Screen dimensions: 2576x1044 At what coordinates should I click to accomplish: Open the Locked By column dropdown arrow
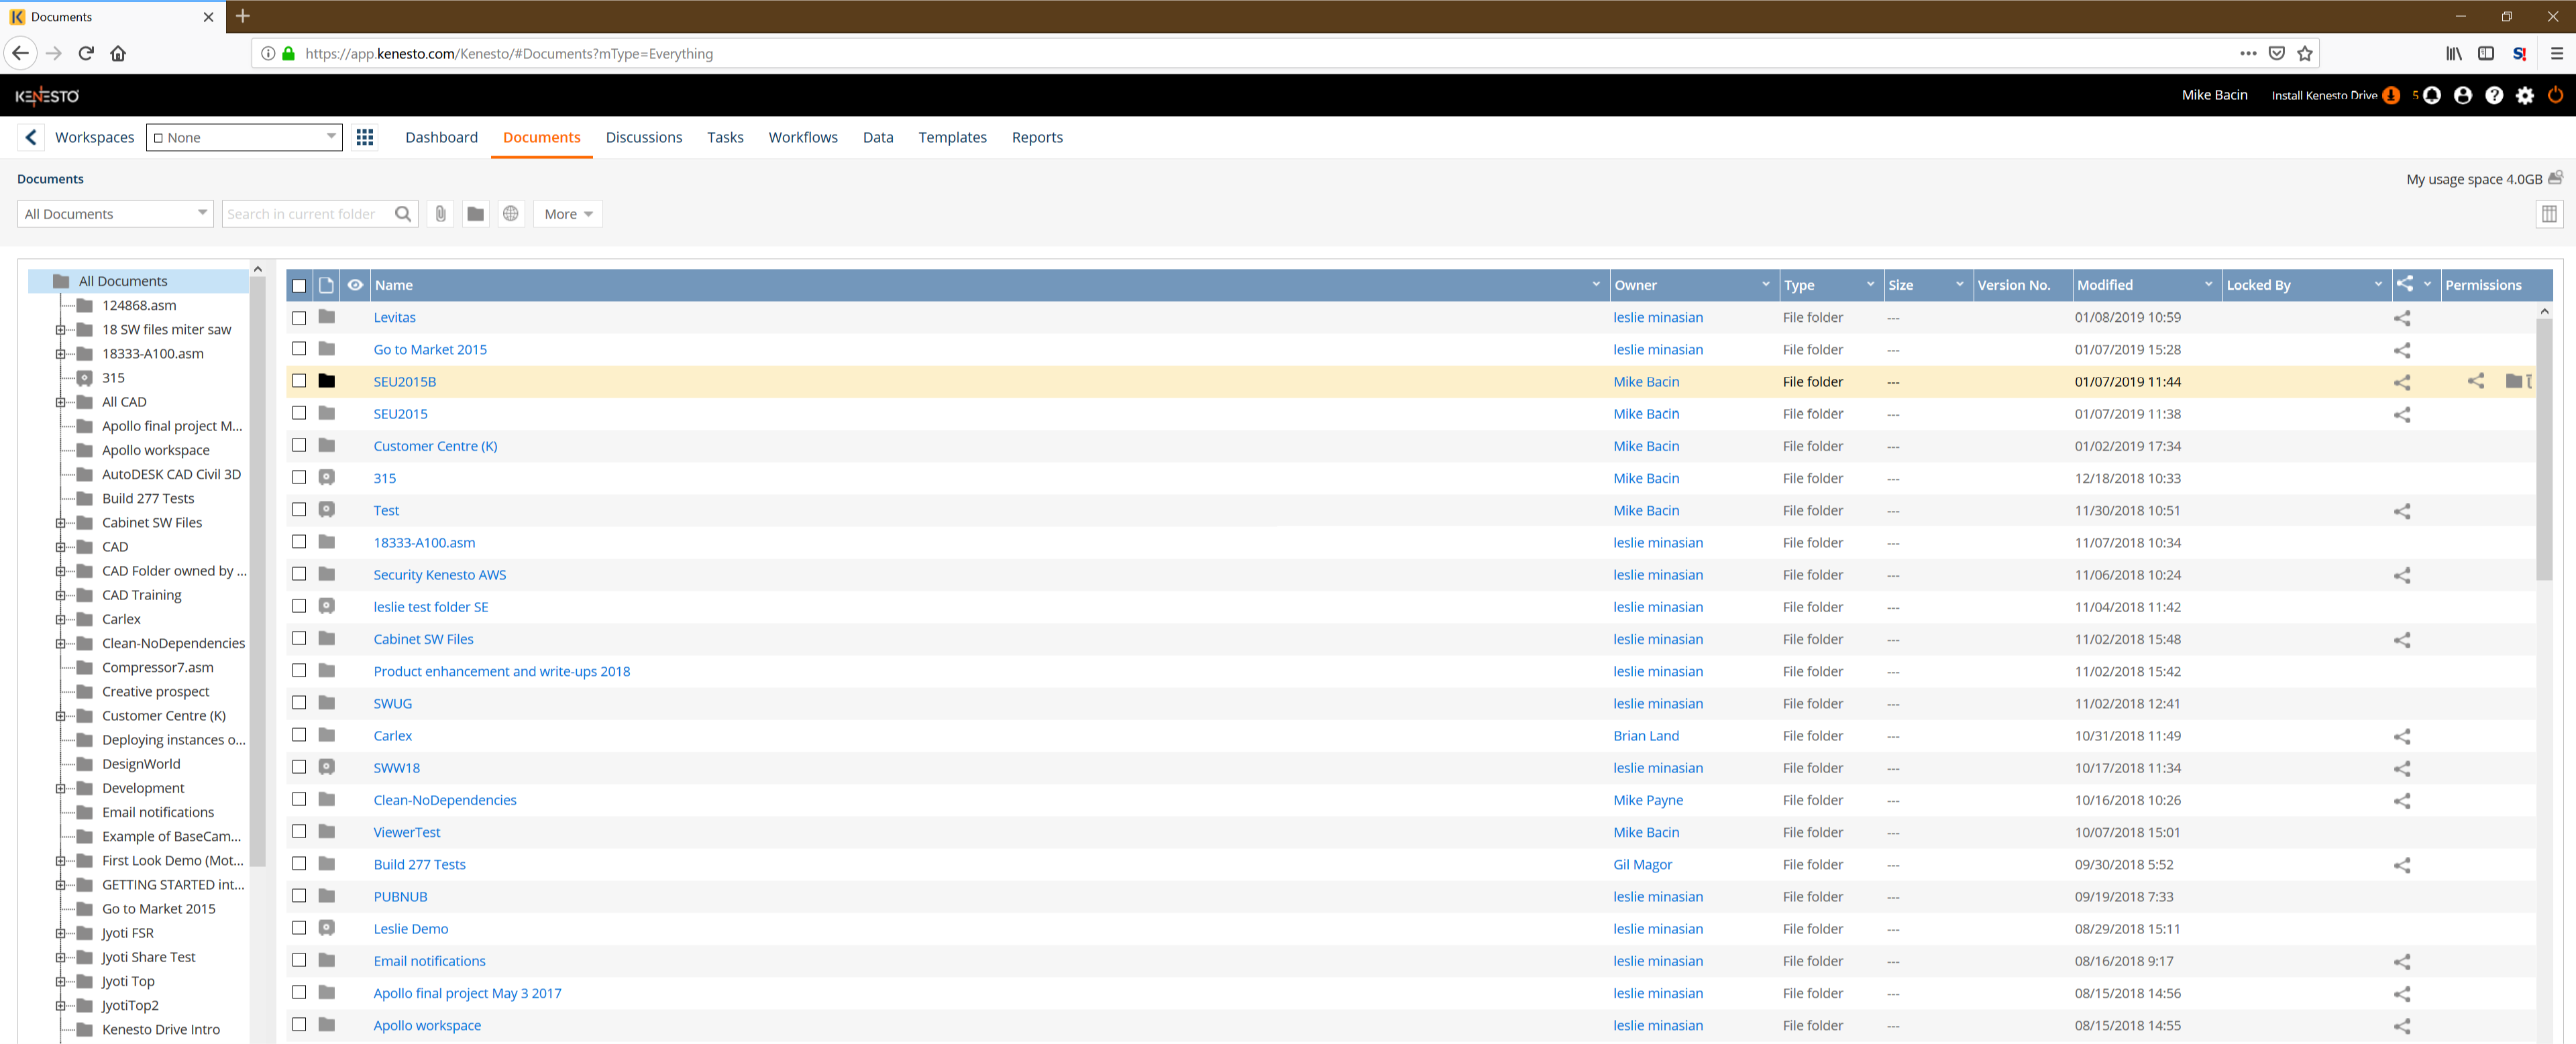(x=2378, y=285)
